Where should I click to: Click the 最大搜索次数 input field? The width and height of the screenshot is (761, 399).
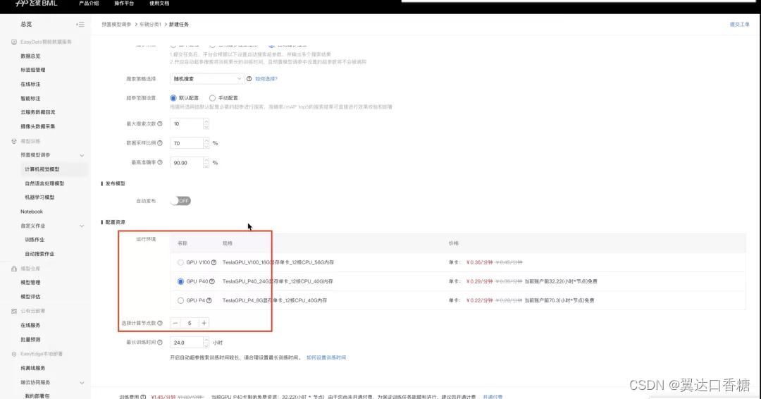(x=187, y=124)
